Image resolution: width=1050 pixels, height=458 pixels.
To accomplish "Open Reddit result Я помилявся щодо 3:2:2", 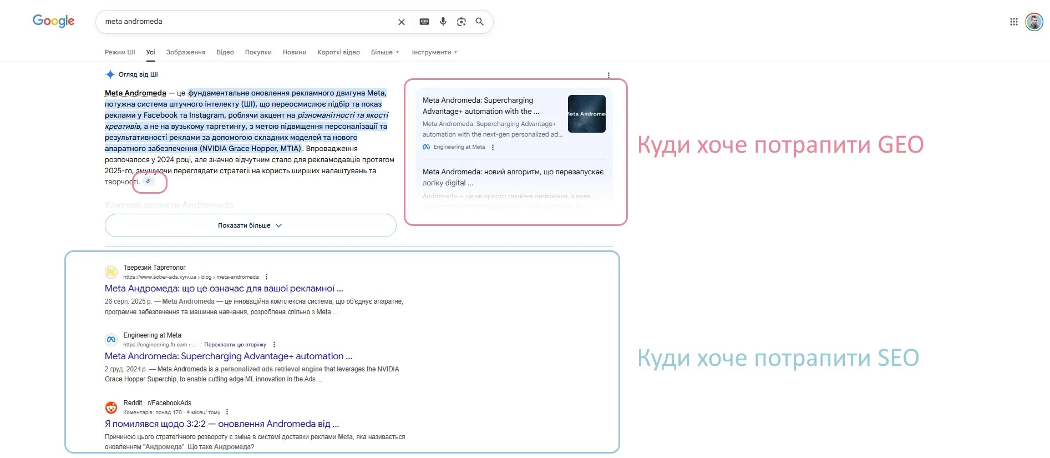I will click(222, 424).
